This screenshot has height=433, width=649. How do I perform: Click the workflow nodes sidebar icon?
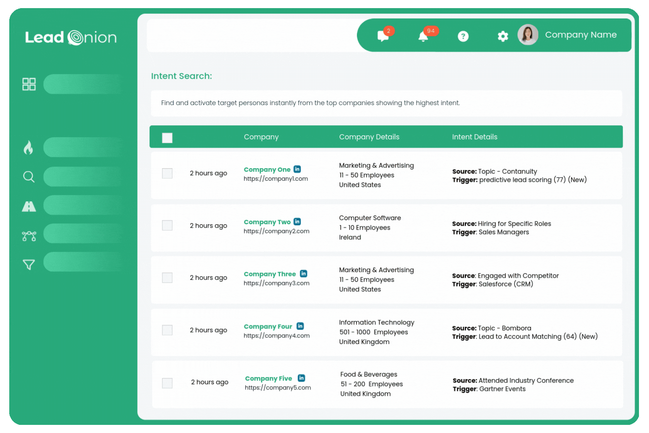(x=29, y=236)
